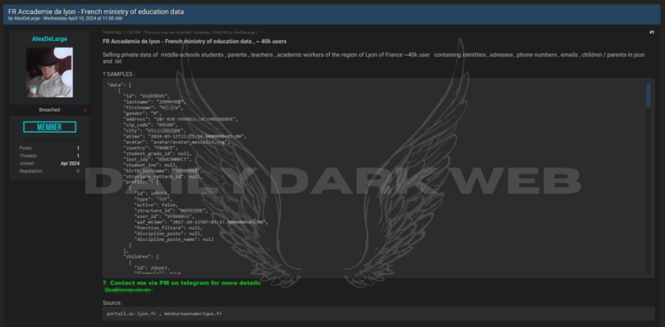Click the "Posts:" stat row
665x327 pixels.
(50, 148)
